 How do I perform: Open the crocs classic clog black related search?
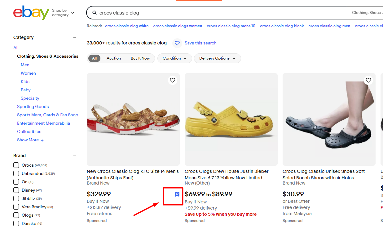point(282,26)
